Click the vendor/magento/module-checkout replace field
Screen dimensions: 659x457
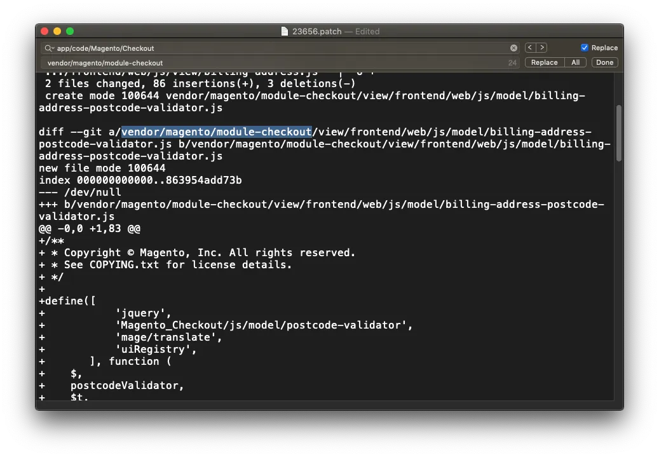(x=191, y=62)
